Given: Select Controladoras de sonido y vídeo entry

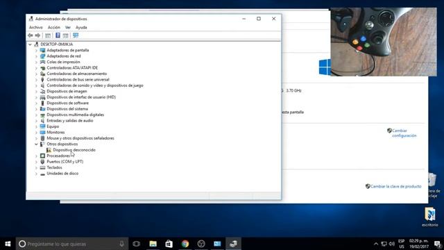Looking at the screenshot, I should coord(95,85).
